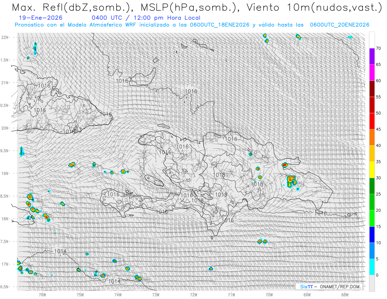Click the colorbar scale value 40
Viewport: 387px width, 299px height.
pyautogui.click(x=378, y=145)
